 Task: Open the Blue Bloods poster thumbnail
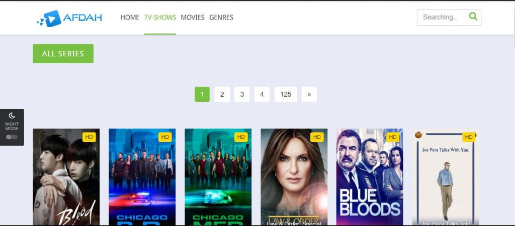(370, 176)
